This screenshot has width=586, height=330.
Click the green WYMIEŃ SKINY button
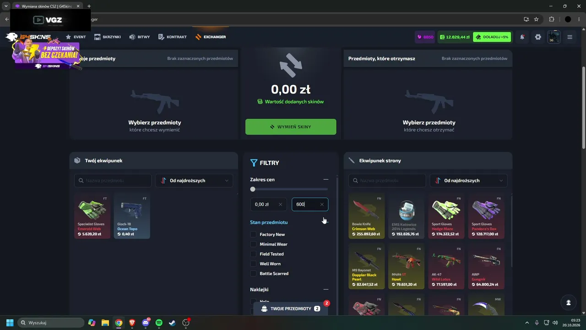point(291,127)
